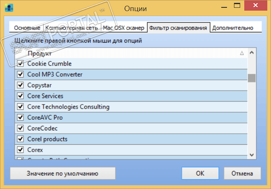This screenshot has height=189, width=271.
Task: Select the Cookie Crumble row text
Action: click(49, 64)
